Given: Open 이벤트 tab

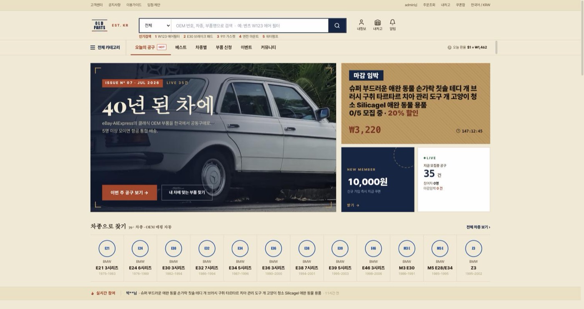Looking at the screenshot, I should coord(247,47).
